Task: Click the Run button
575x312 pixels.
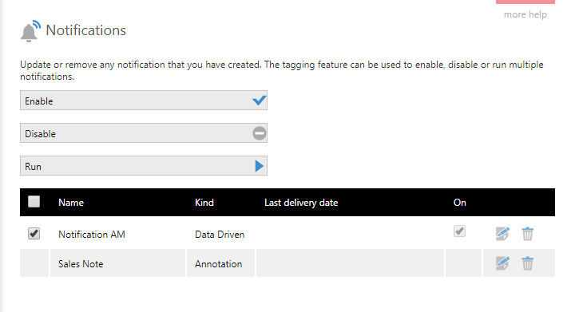Action: click(x=144, y=166)
